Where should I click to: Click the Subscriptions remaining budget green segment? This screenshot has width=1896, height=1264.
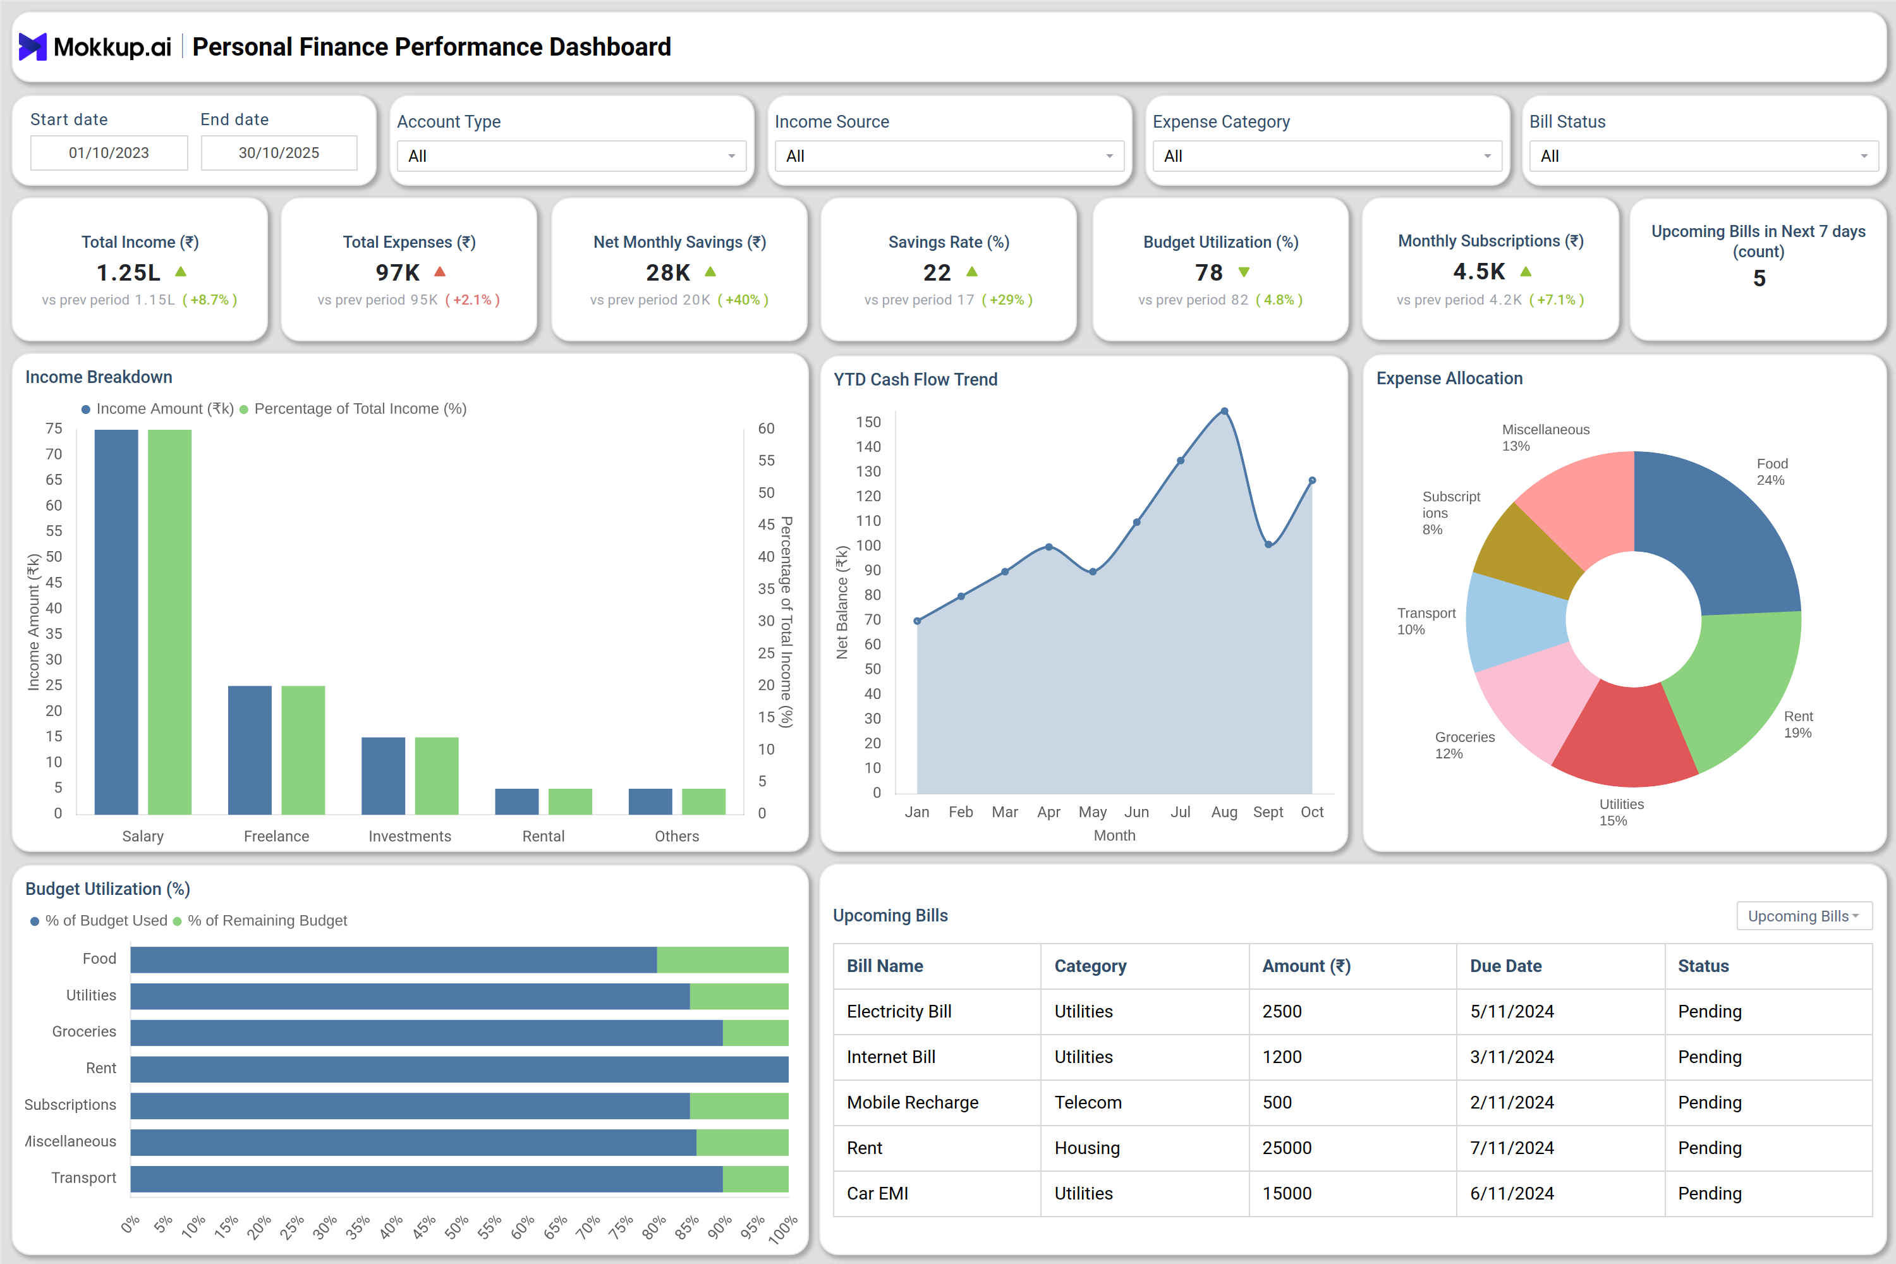pos(739,1106)
